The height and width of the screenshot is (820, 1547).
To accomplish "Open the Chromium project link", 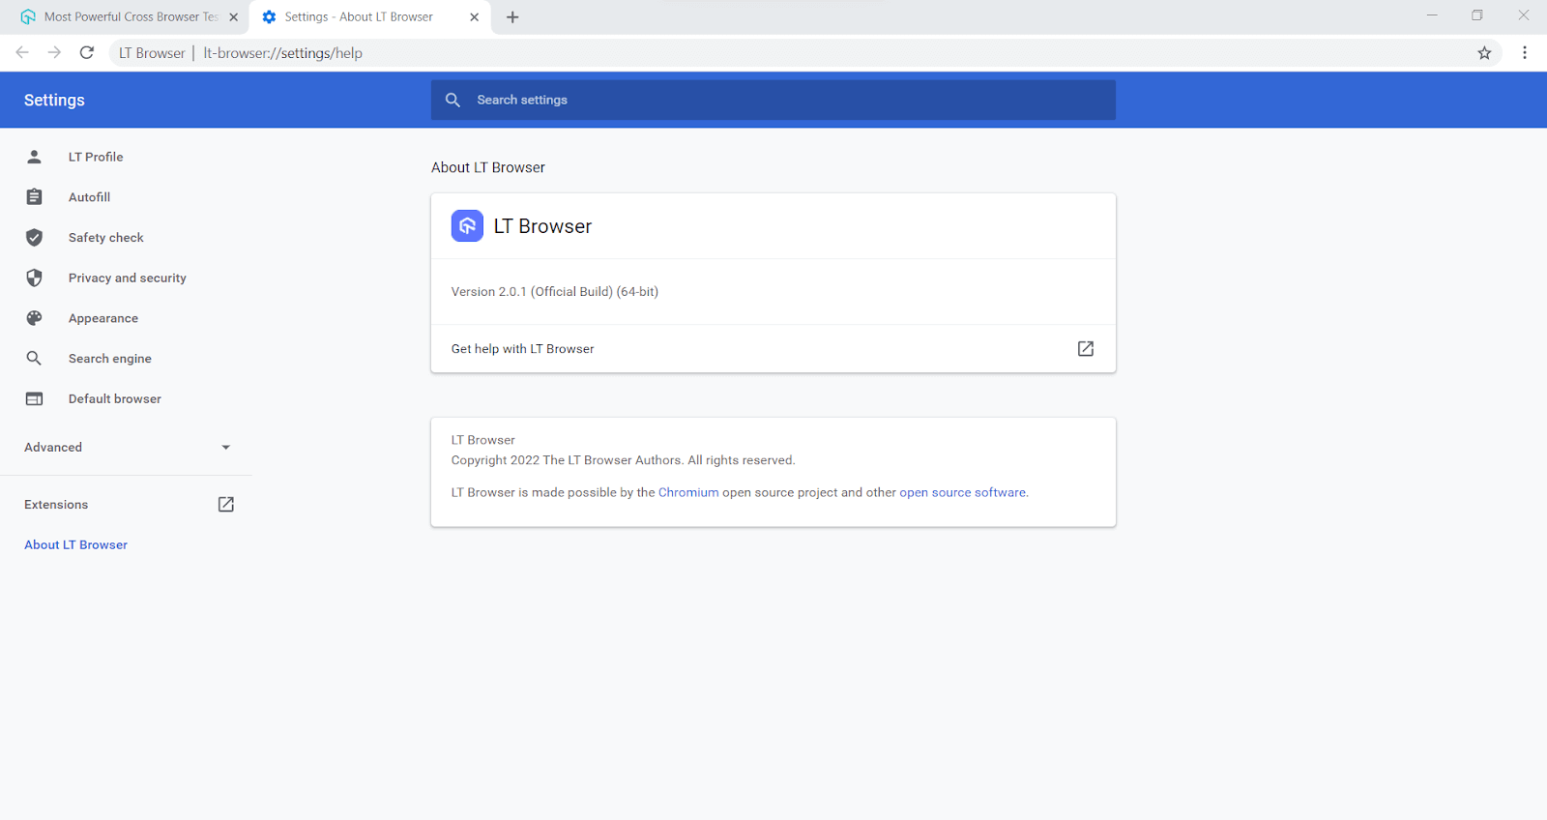I will click(688, 493).
